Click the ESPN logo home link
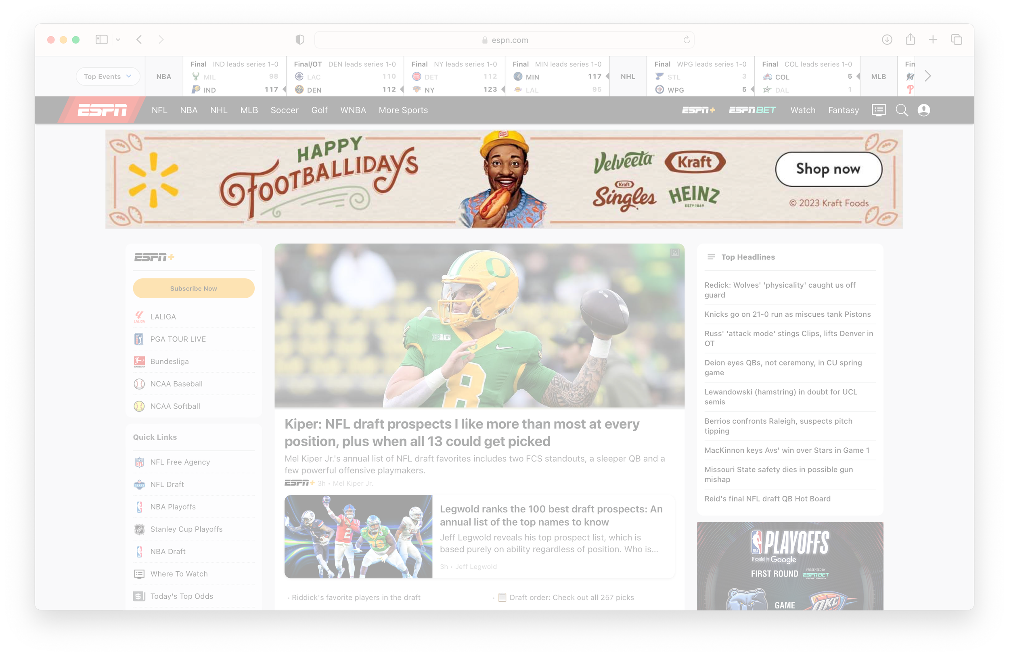1009x656 pixels. coord(102,110)
